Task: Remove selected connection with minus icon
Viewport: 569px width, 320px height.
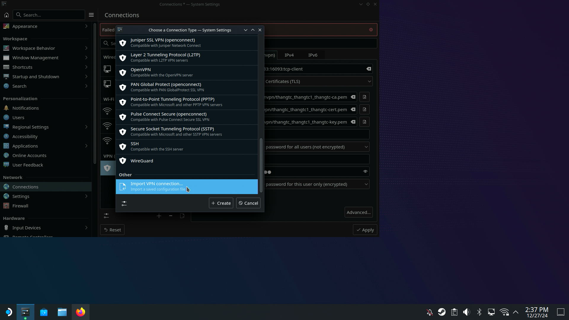Action: point(171,216)
